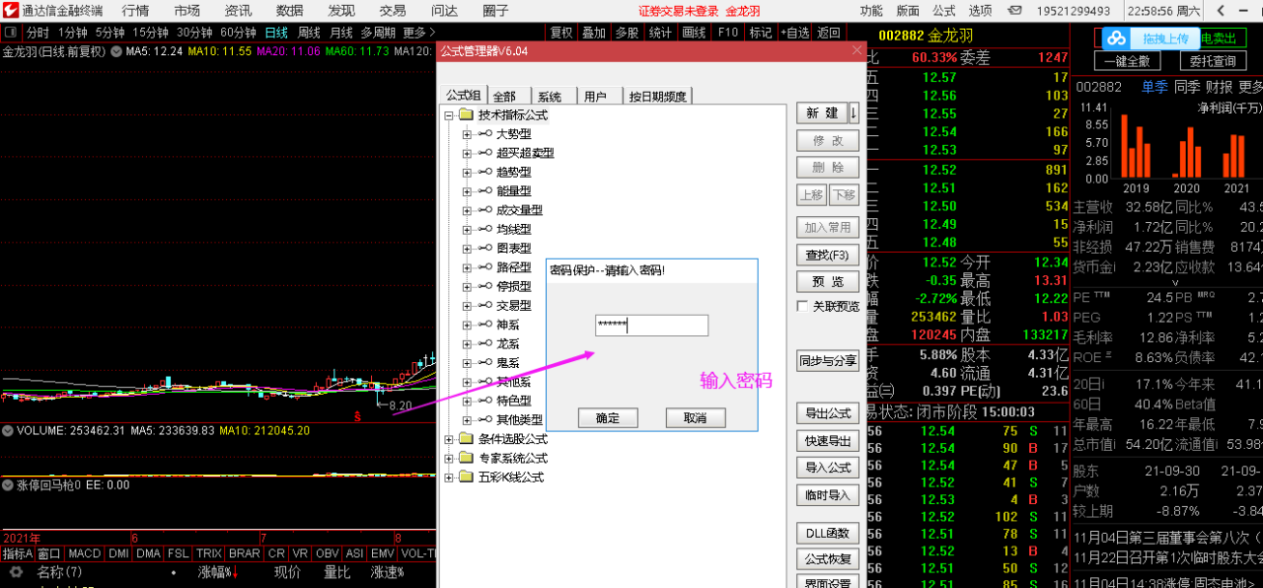Click the password input field

click(x=652, y=326)
